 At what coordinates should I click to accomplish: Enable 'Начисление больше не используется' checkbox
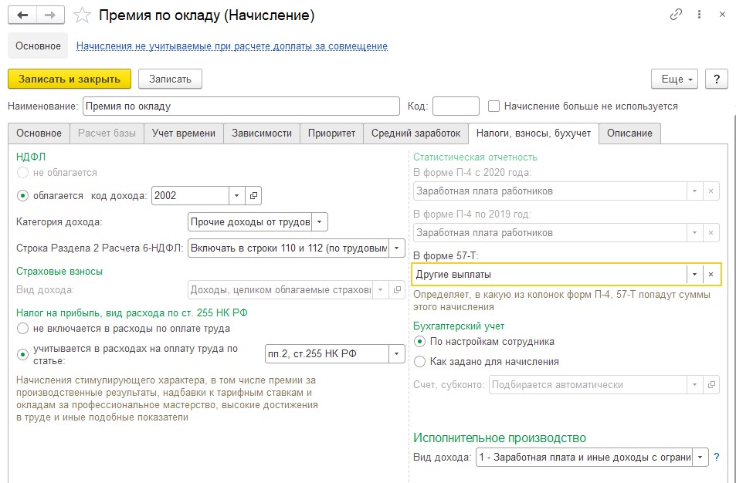(493, 106)
